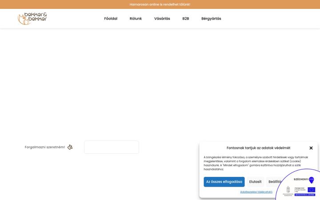The width and height of the screenshot is (320, 200).
Task: Navigate to Bérgyártás page
Action: click(x=211, y=19)
